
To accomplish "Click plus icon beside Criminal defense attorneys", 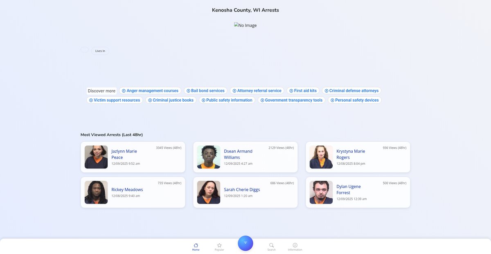I will point(327,91).
